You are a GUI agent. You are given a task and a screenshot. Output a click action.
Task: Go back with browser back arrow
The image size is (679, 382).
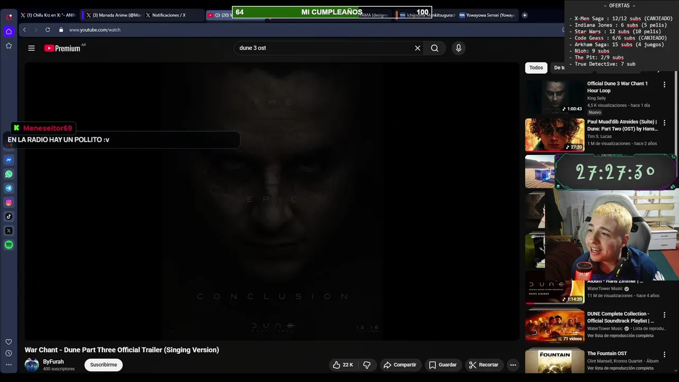[24, 30]
